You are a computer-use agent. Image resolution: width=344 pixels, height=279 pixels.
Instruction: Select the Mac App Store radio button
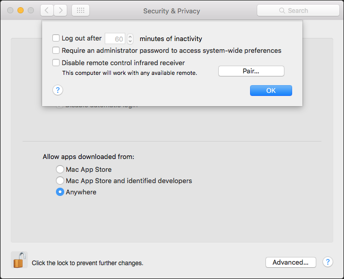point(60,170)
